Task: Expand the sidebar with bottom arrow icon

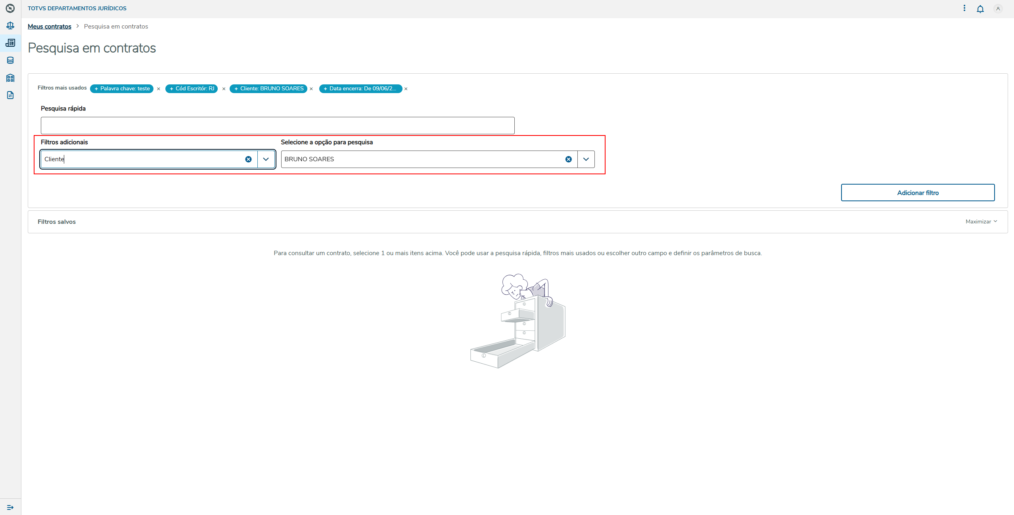Action: (x=10, y=507)
